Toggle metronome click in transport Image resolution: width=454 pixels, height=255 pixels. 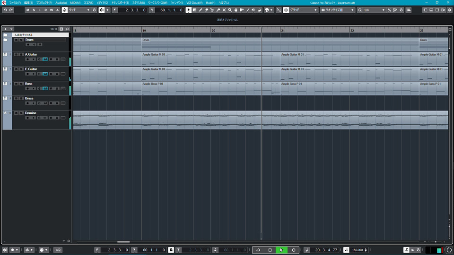[406, 250]
